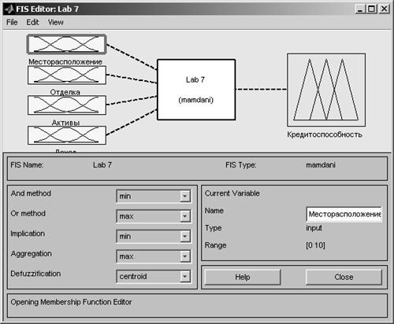Click the Type value input

[x=314, y=228]
